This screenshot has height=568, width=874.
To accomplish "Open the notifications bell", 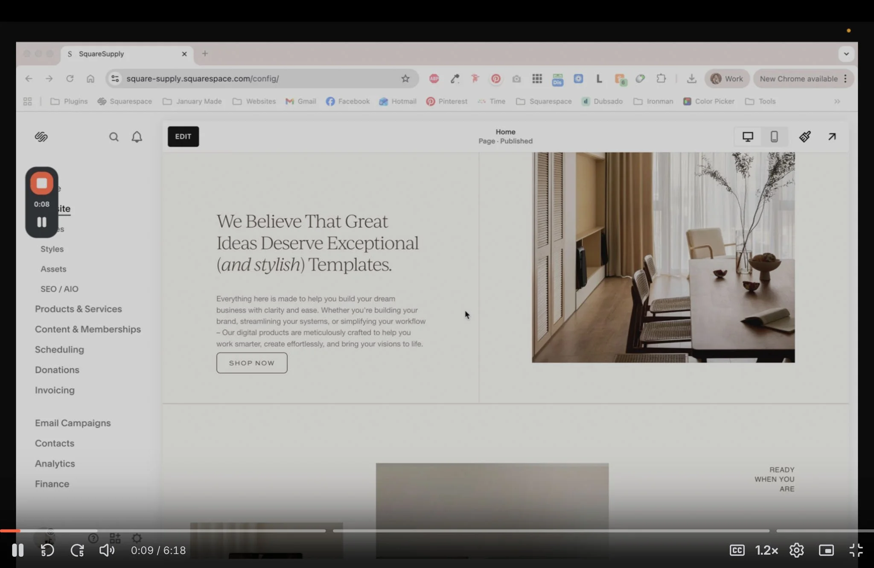I will (x=137, y=137).
